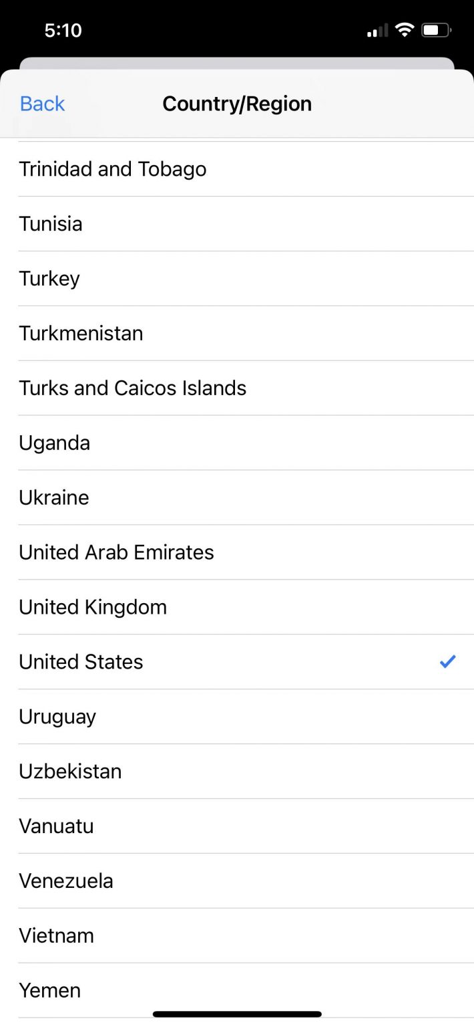
Task: Choose Tunisia from the list
Action: coord(51,223)
